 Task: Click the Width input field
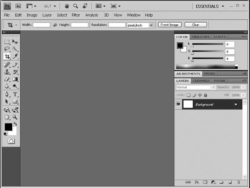tap(42, 25)
